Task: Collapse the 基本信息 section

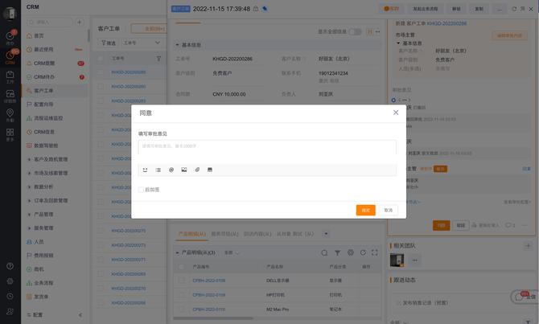Action: 179,45
